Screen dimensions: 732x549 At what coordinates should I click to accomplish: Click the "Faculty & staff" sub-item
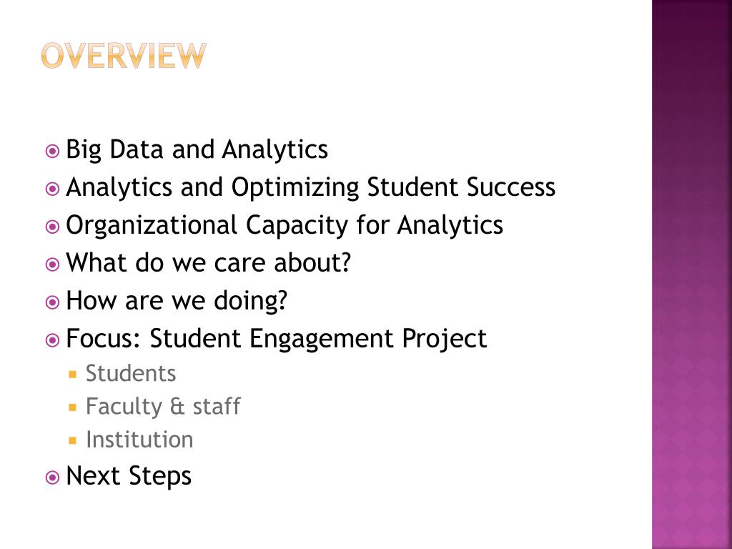(163, 407)
